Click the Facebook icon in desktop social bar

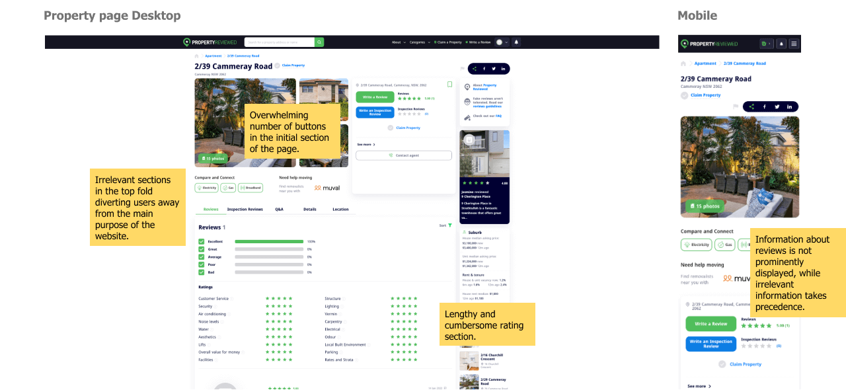pyautogui.click(x=484, y=69)
